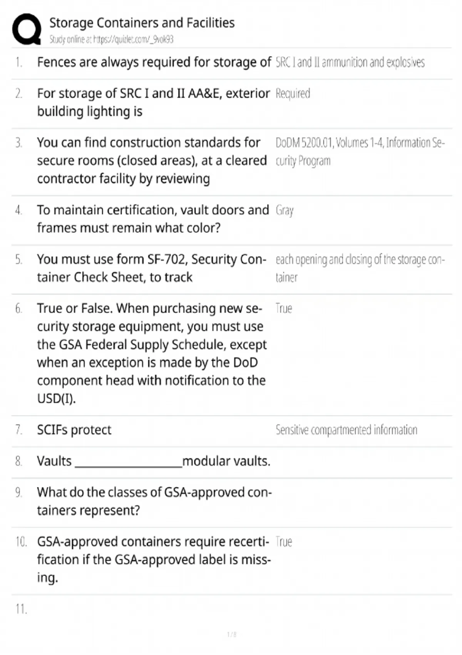Screen dimensions: 462x655
Task: Click question 2 about exterior building lighting
Action: tap(153, 102)
